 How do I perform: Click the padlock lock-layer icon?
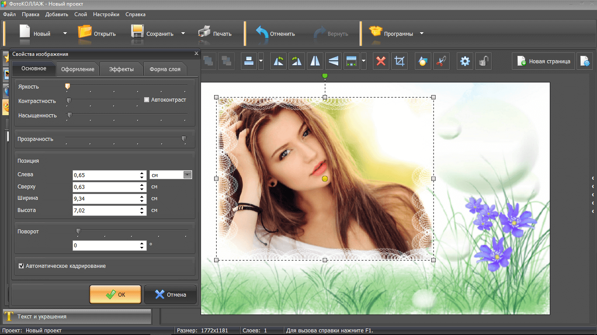tap(483, 62)
